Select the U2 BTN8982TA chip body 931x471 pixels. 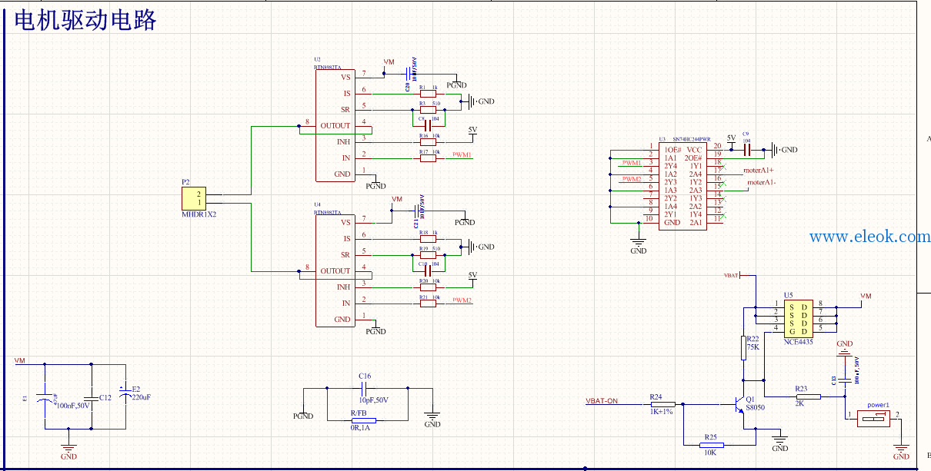tap(335, 125)
